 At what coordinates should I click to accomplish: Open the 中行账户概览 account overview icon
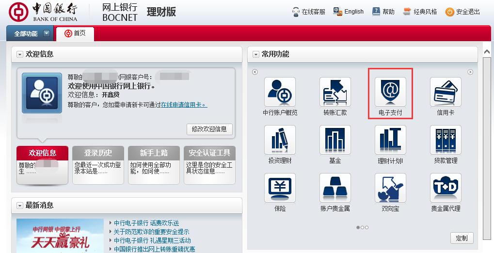coord(280,92)
